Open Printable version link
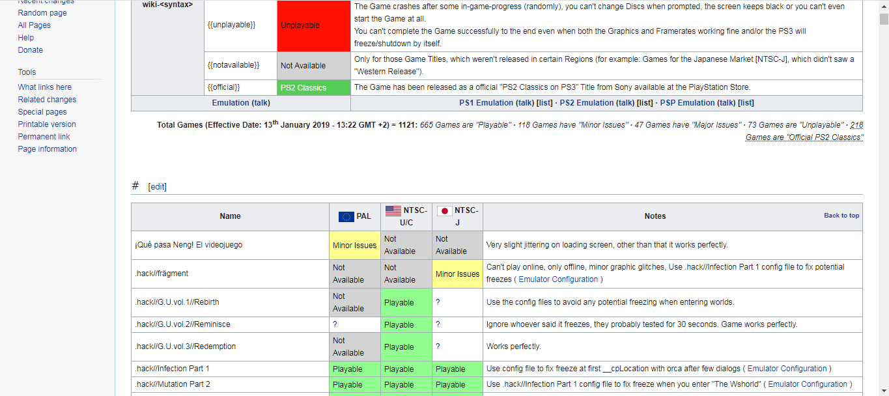Viewport: 889px width, 396px height. 47,124
